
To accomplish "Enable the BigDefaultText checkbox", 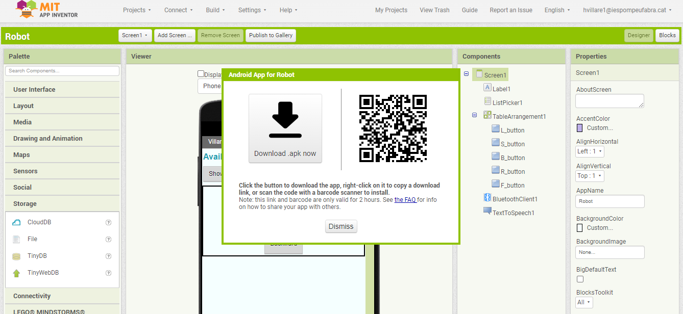I will 580,279.
